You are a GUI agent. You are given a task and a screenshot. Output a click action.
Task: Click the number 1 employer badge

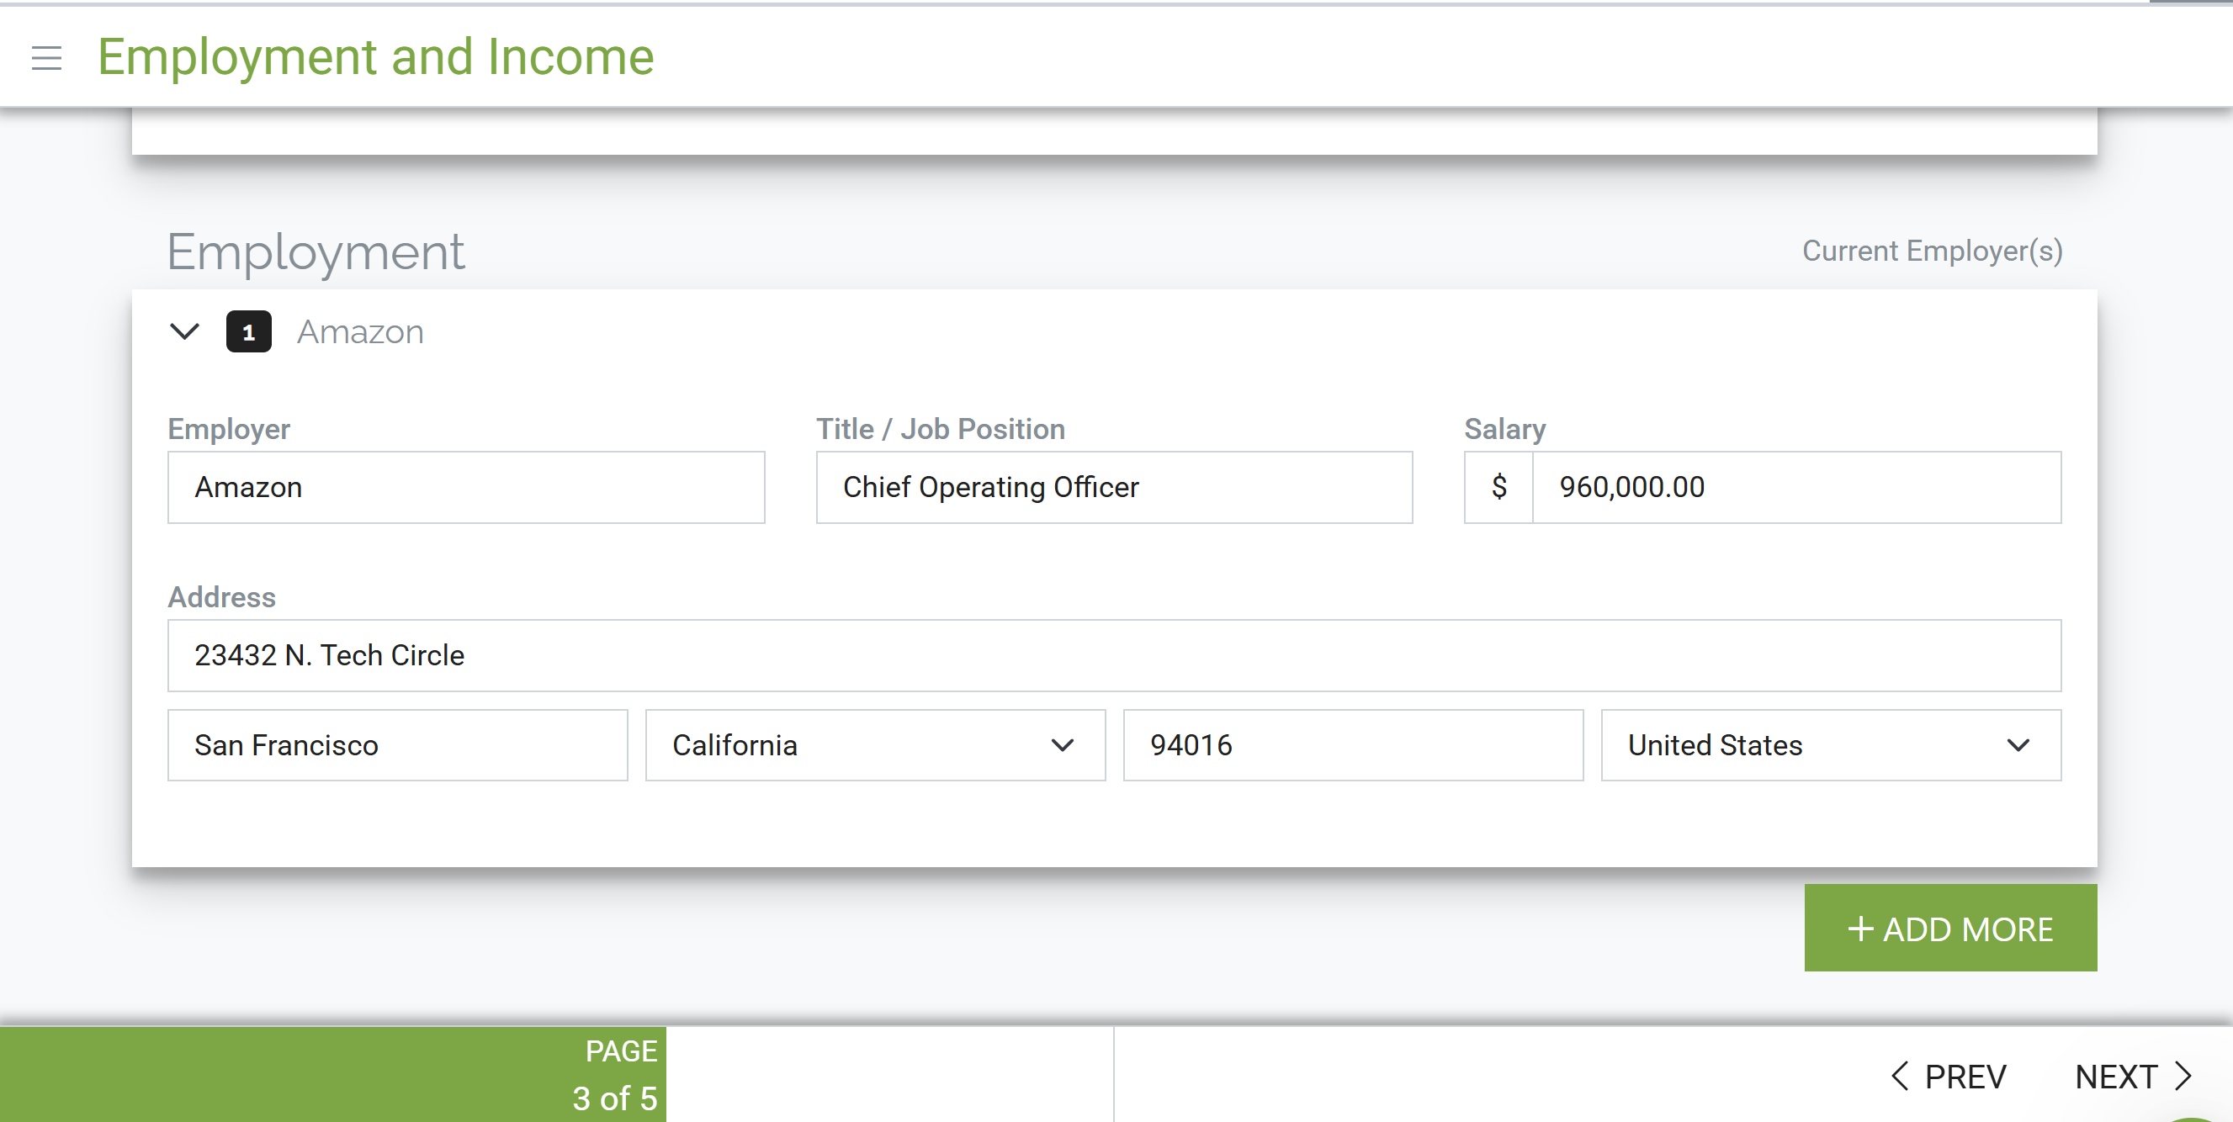click(249, 332)
